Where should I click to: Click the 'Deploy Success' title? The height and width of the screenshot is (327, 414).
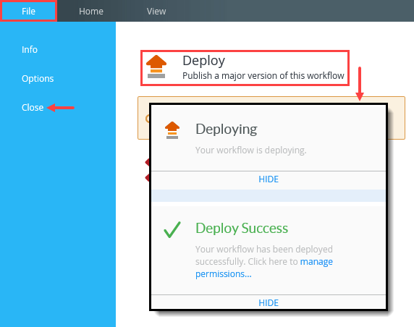tap(242, 229)
